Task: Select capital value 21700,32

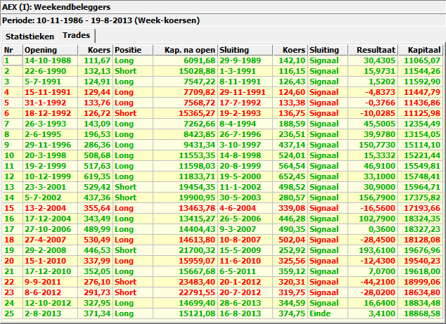Action: tap(197, 250)
